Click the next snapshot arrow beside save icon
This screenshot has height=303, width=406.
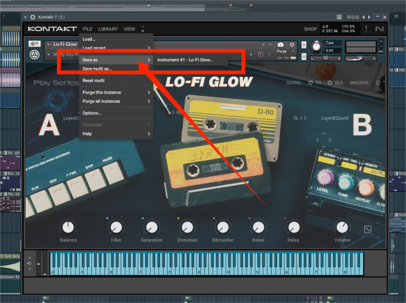251,54
